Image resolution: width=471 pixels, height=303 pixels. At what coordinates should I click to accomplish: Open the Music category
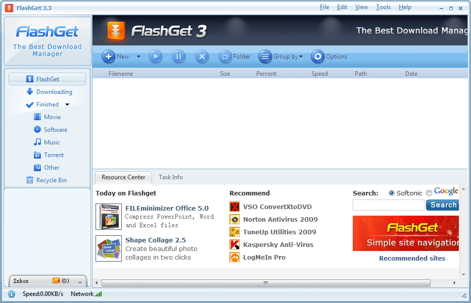click(47, 142)
